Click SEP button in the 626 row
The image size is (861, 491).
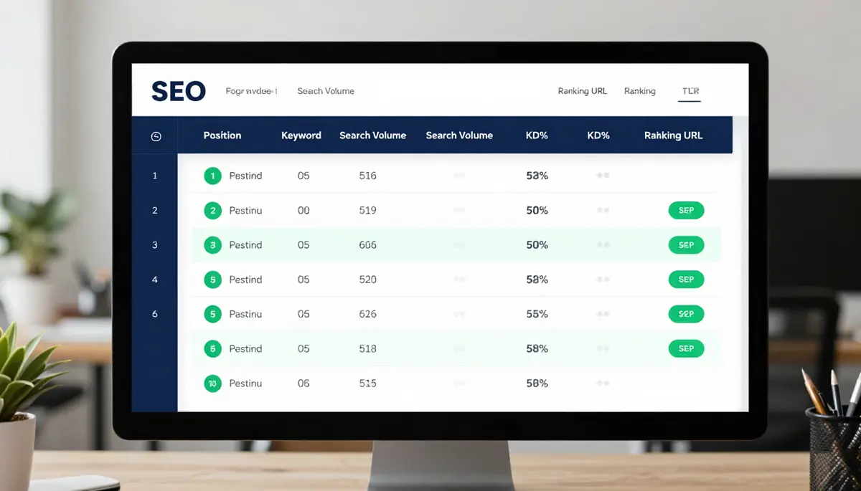686,314
